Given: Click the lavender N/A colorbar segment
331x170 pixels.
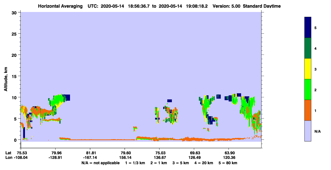Looking at the screenshot, I should point(308,131).
